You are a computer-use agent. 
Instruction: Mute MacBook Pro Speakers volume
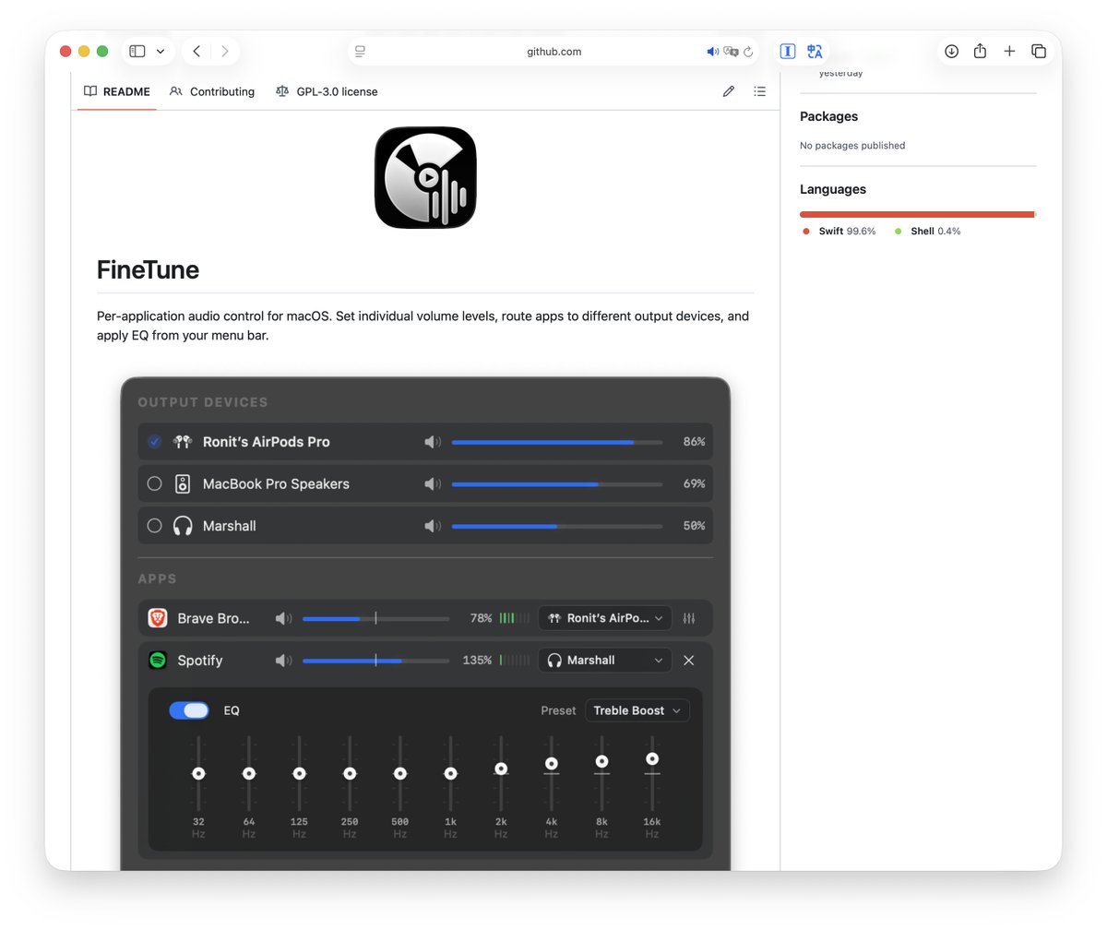click(432, 483)
